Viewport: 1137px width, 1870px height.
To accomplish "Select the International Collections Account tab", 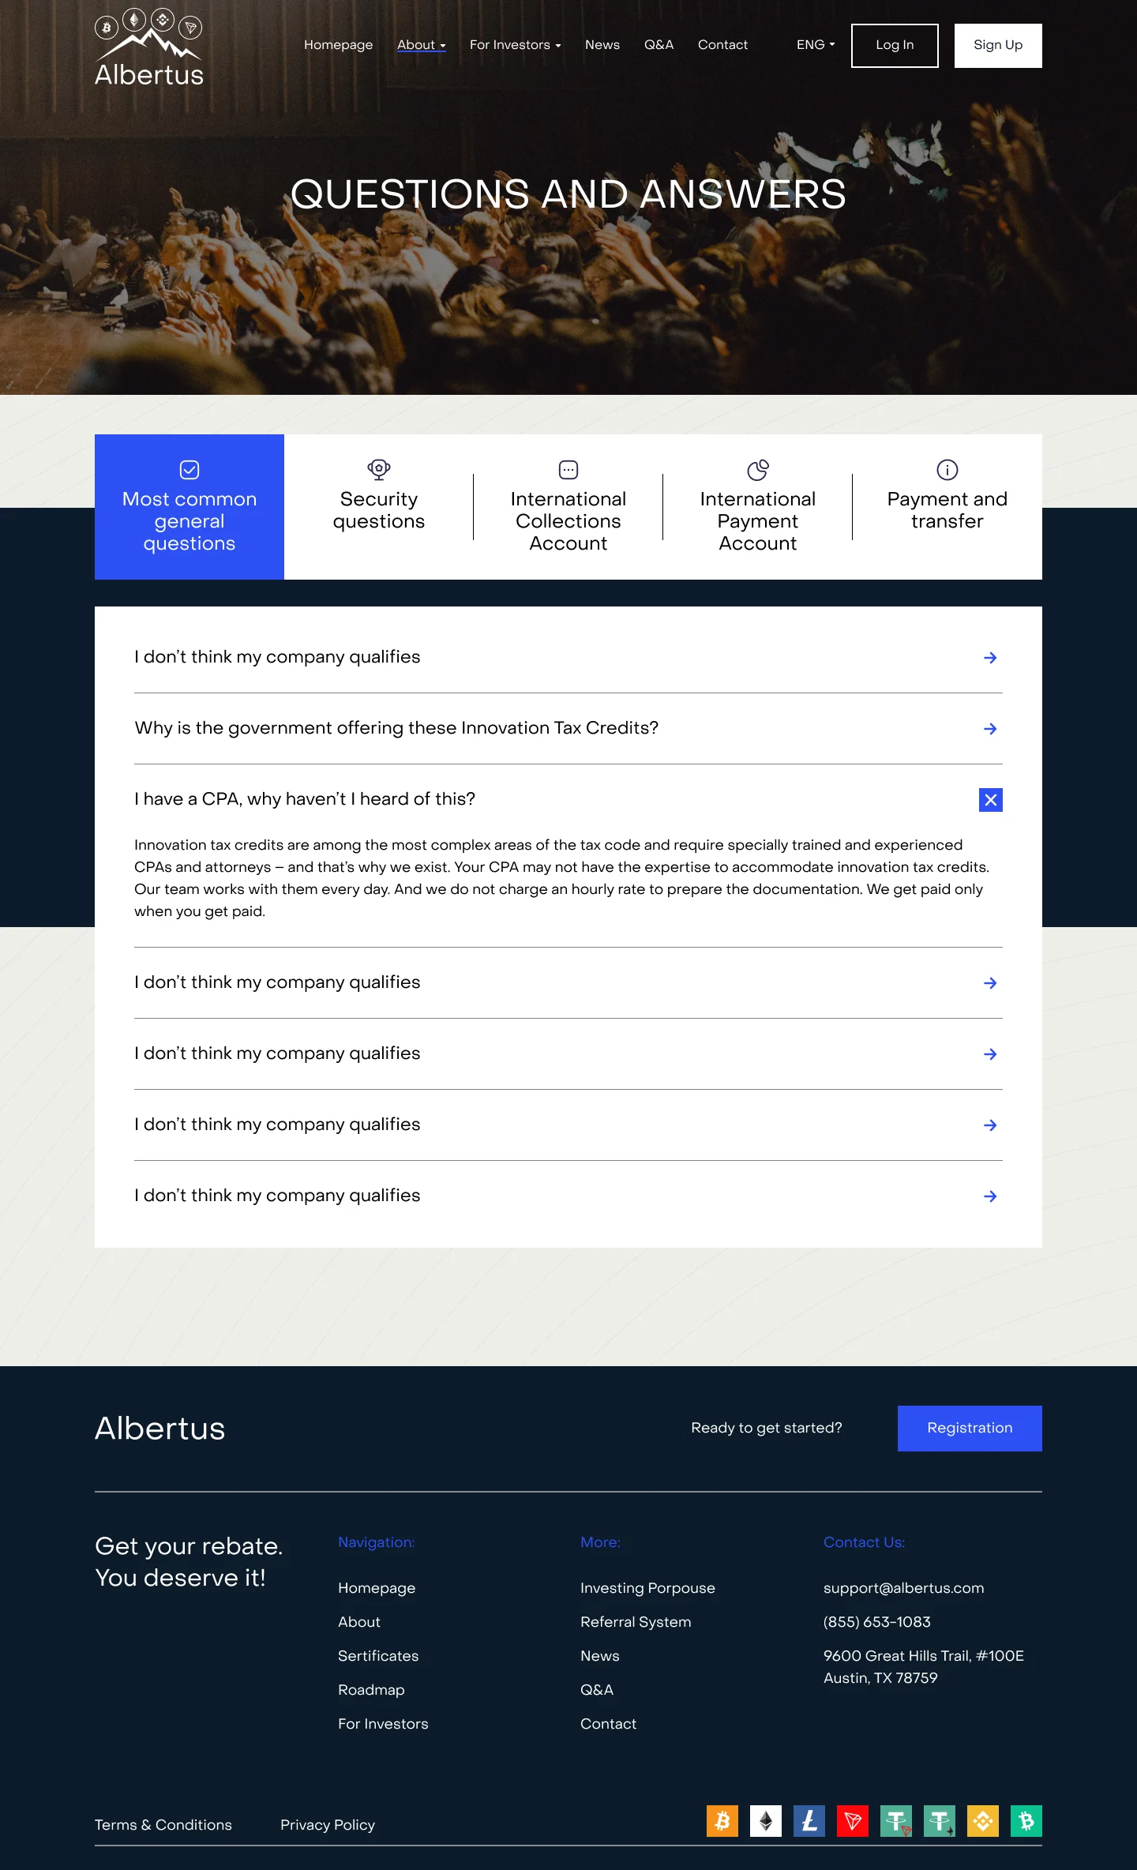I will [568, 507].
